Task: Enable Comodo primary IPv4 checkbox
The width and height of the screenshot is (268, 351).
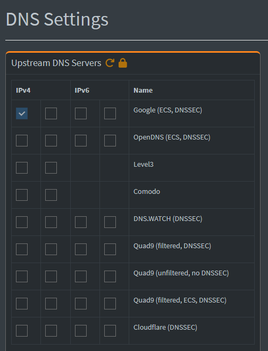Action: tap(22, 195)
